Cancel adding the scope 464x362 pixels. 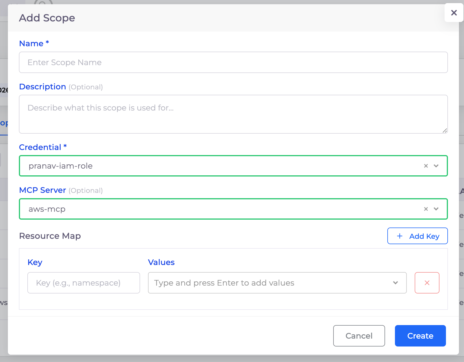359,336
